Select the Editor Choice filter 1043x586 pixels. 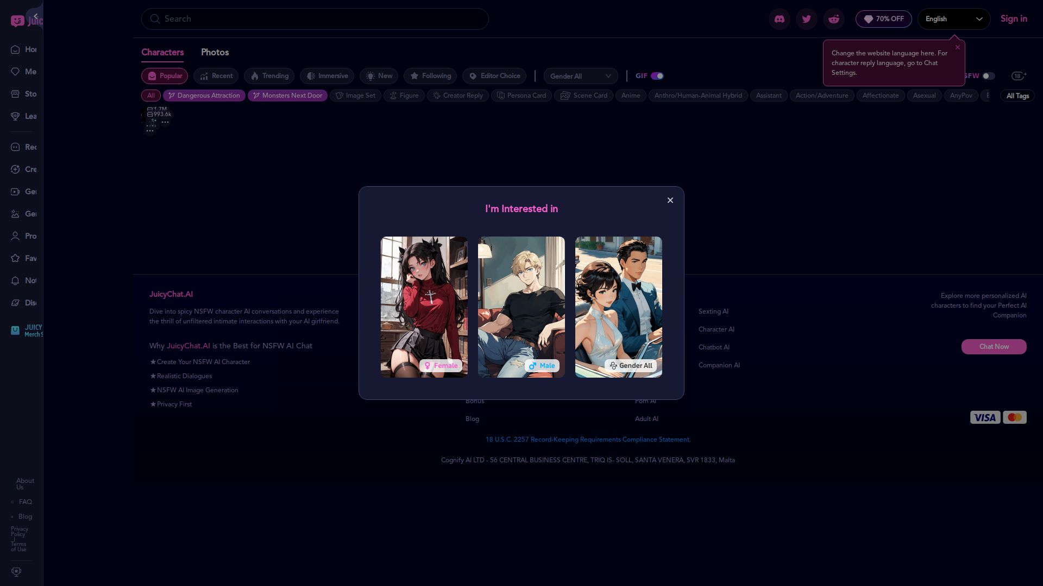pyautogui.click(x=494, y=76)
